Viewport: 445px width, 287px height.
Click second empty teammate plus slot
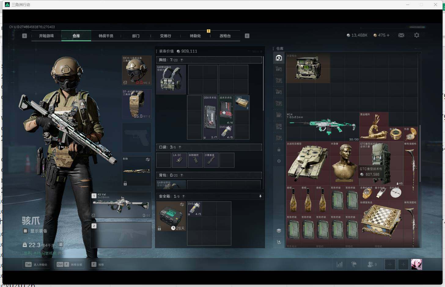tap(403, 264)
